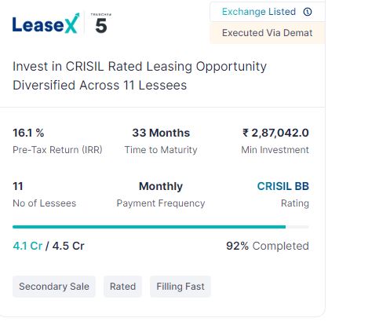Click the Exchange Listed label
The image size is (368, 329).
click(x=259, y=12)
